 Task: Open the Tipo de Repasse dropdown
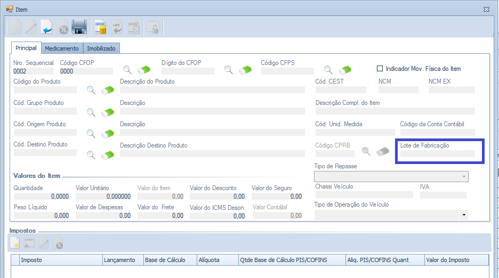[464, 176]
